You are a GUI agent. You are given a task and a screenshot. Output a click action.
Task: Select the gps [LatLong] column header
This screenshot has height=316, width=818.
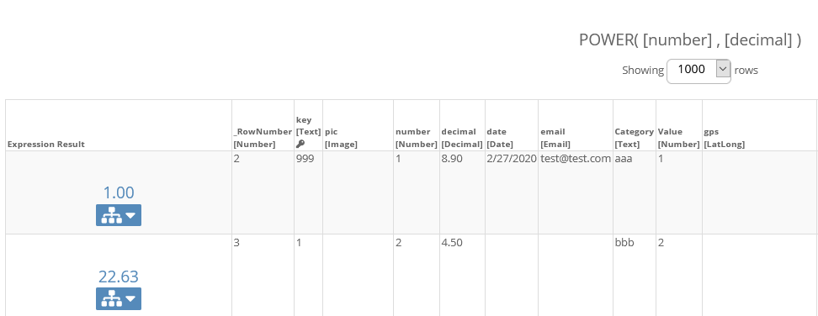pos(724,138)
